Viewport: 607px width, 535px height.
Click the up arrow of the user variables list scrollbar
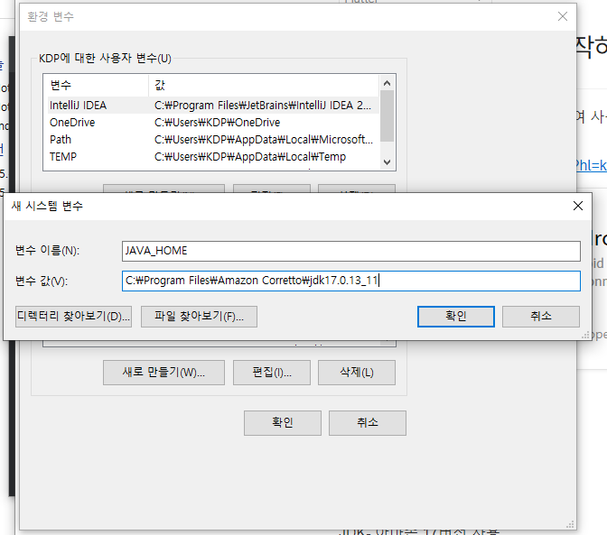[387, 83]
